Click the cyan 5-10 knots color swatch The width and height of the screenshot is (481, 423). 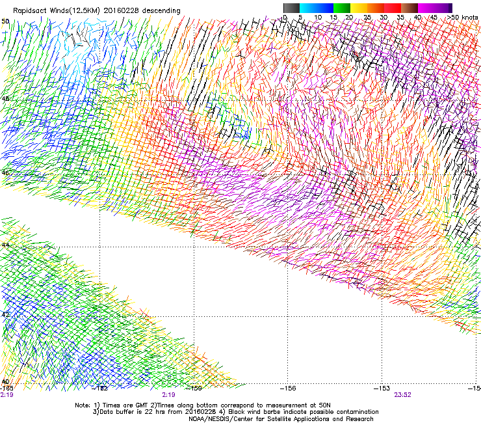(x=308, y=8)
